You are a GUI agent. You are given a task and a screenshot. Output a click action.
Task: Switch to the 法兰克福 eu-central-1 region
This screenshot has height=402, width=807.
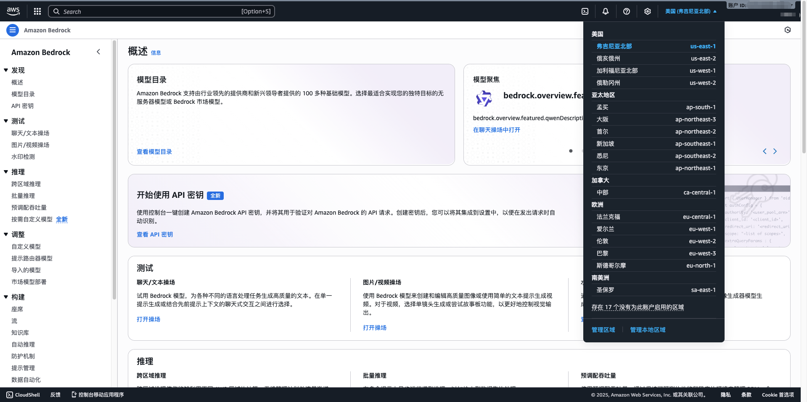[x=655, y=217]
